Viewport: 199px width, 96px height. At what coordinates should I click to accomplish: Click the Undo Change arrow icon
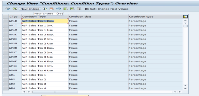click(59, 9)
